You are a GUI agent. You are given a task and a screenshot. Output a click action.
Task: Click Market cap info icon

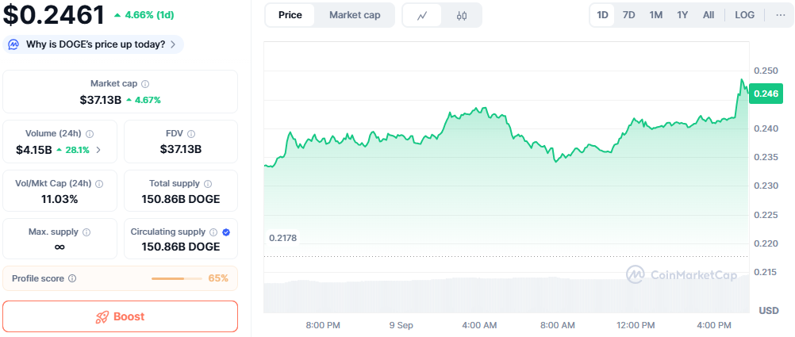point(145,83)
